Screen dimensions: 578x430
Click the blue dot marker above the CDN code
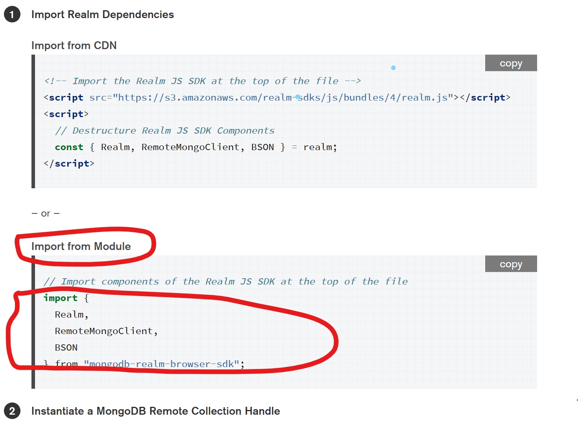click(393, 68)
